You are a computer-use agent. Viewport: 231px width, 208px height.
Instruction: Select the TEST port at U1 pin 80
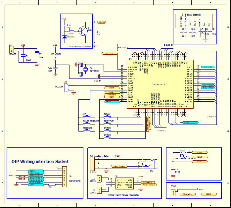(112, 102)
